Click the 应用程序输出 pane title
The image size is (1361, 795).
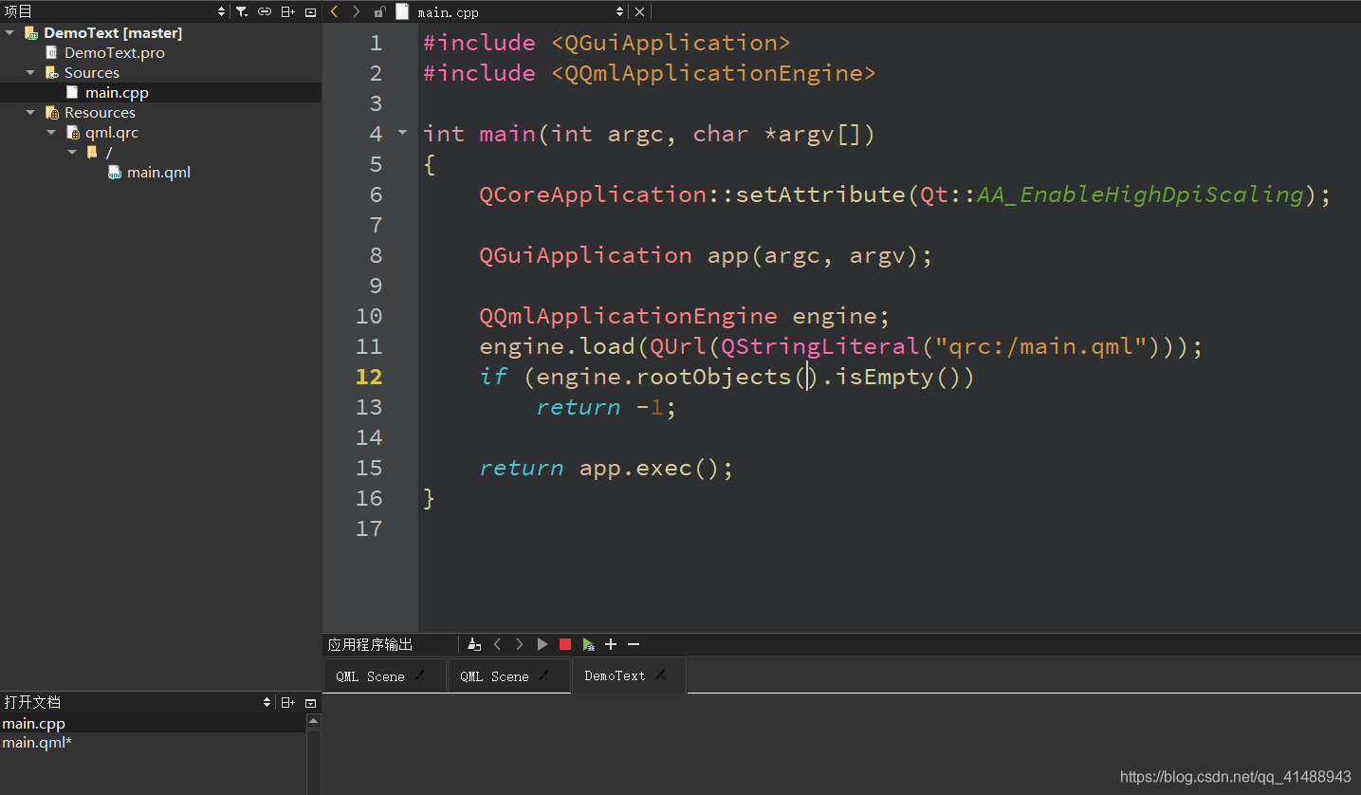pyautogui.click(x=370, y=644)
